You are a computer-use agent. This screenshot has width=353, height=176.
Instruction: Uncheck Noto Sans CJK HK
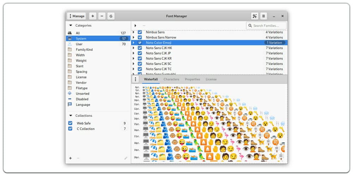[x=140, y=48]
